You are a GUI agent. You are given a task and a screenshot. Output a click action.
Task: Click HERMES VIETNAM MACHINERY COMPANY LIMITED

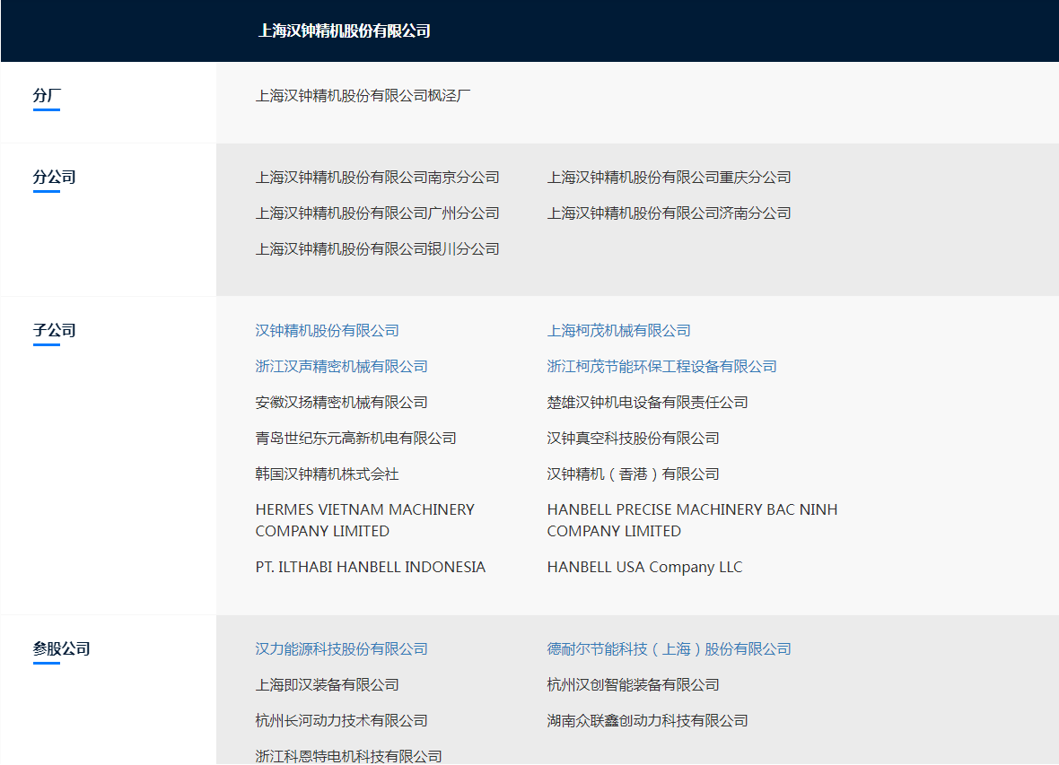click(364, 520)
